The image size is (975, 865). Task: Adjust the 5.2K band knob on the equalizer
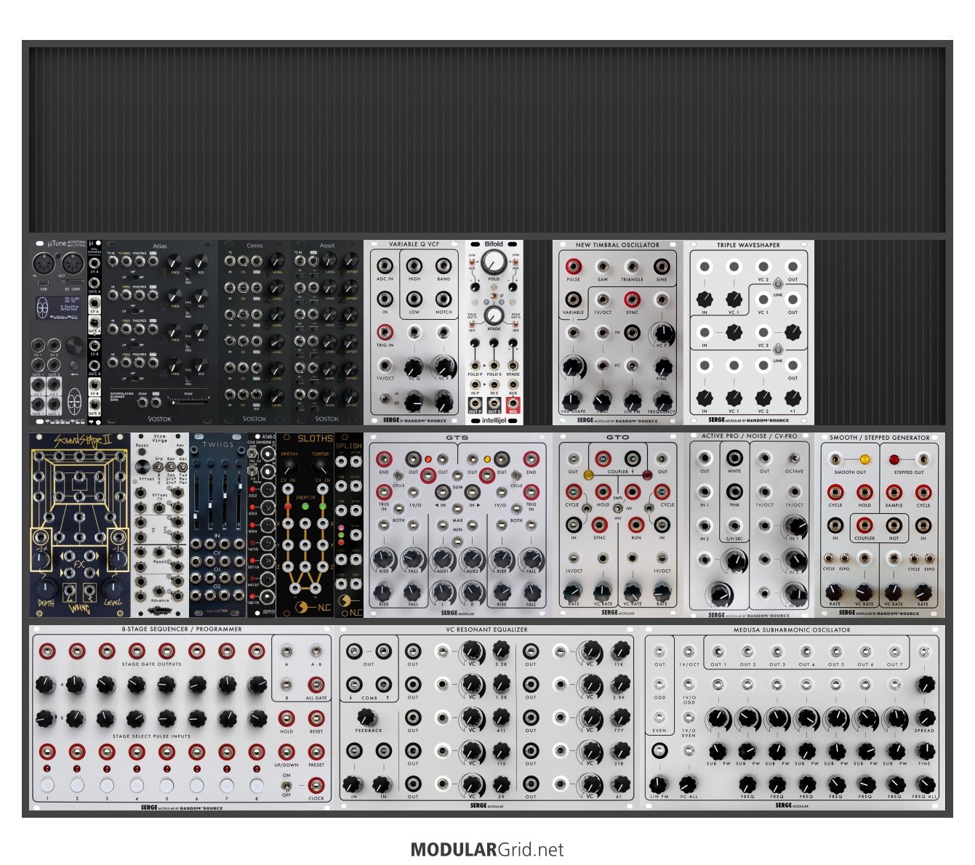click(501, 651)
